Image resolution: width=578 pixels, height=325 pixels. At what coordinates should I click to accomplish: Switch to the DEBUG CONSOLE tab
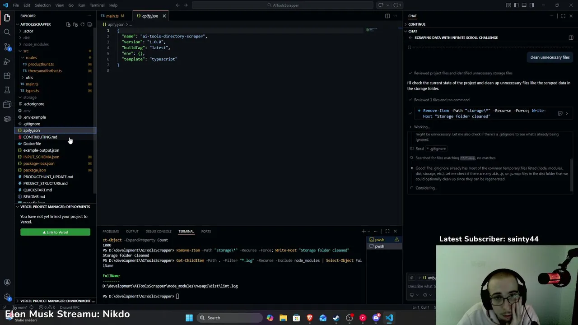coord(158,231)
